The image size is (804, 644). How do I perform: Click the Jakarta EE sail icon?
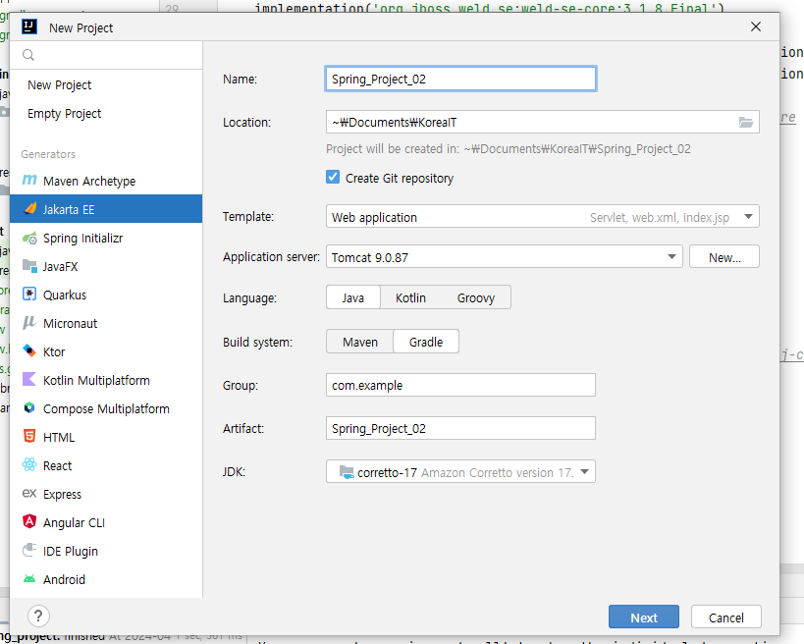(30, 209)
